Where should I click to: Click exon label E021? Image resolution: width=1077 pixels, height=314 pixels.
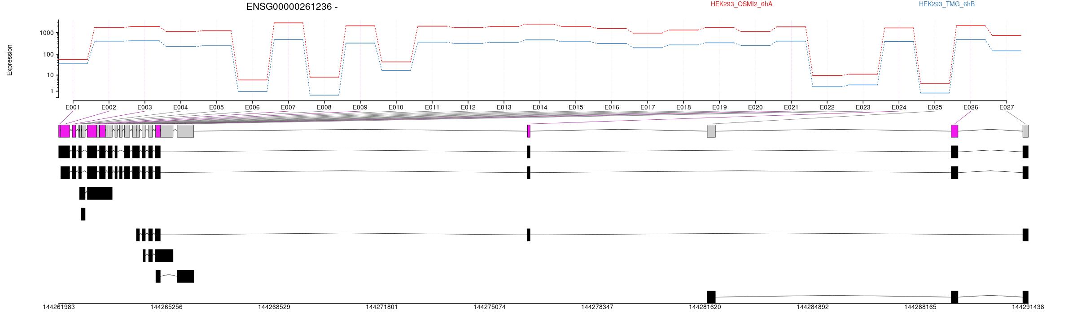coord(791,108)
